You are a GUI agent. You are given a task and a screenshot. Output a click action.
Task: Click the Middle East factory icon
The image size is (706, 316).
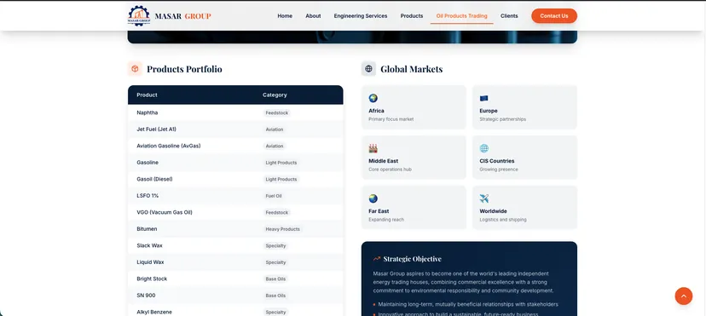click(x=373, y=148)
